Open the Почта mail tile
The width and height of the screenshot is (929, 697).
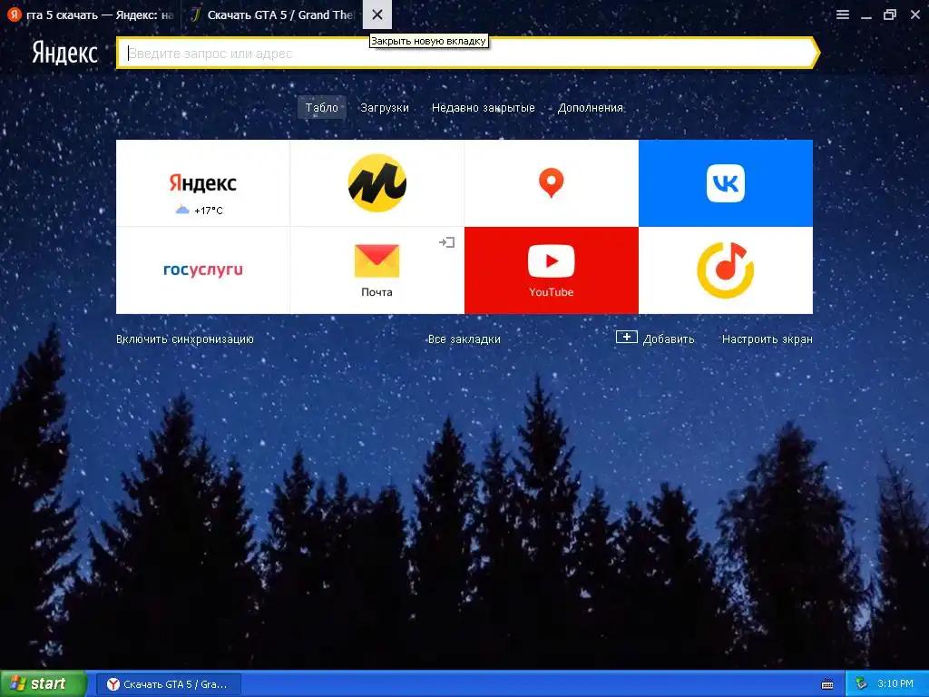pyautogui.click(x=376, y=270)
